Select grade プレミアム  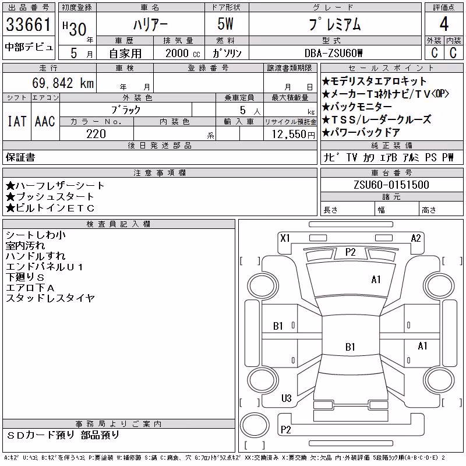[x=335, y=24]
